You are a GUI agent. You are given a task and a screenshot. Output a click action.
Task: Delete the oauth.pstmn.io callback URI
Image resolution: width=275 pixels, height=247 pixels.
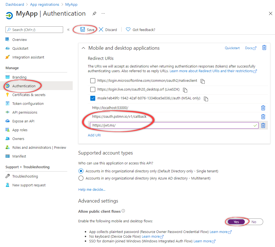pos(263,117)
